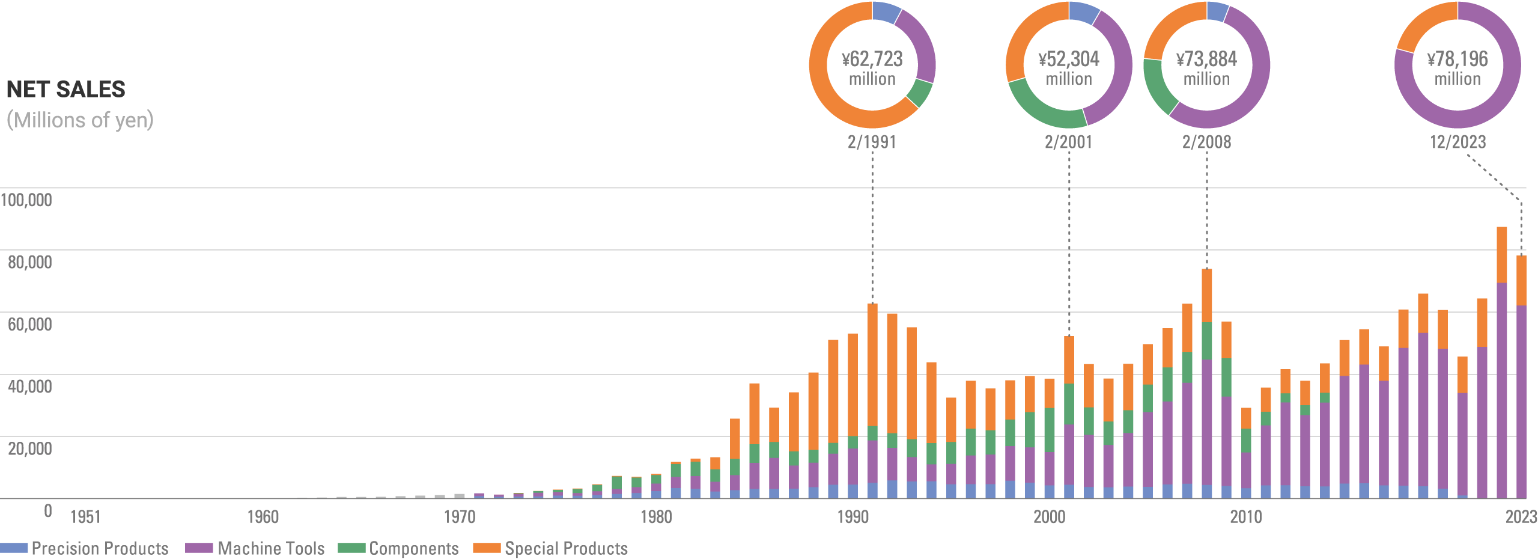Click the '2/2001' donut date label
This screenshot has height=559, width=1538.
[x=1069, y=142]
